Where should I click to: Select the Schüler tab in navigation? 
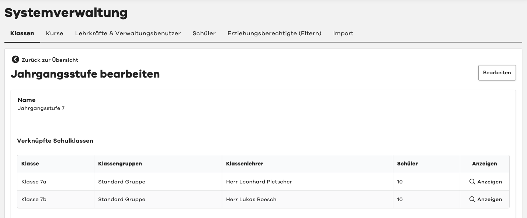[204, 33]
